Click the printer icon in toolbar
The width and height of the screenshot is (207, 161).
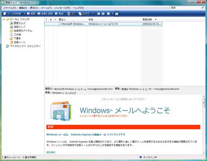coord(69,14)
